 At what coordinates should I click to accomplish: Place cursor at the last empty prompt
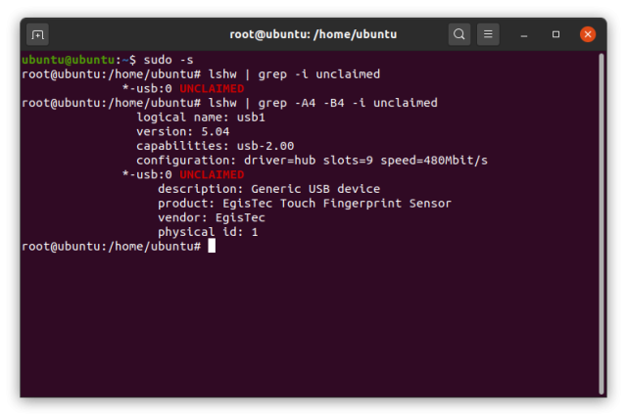coord(212,246)
